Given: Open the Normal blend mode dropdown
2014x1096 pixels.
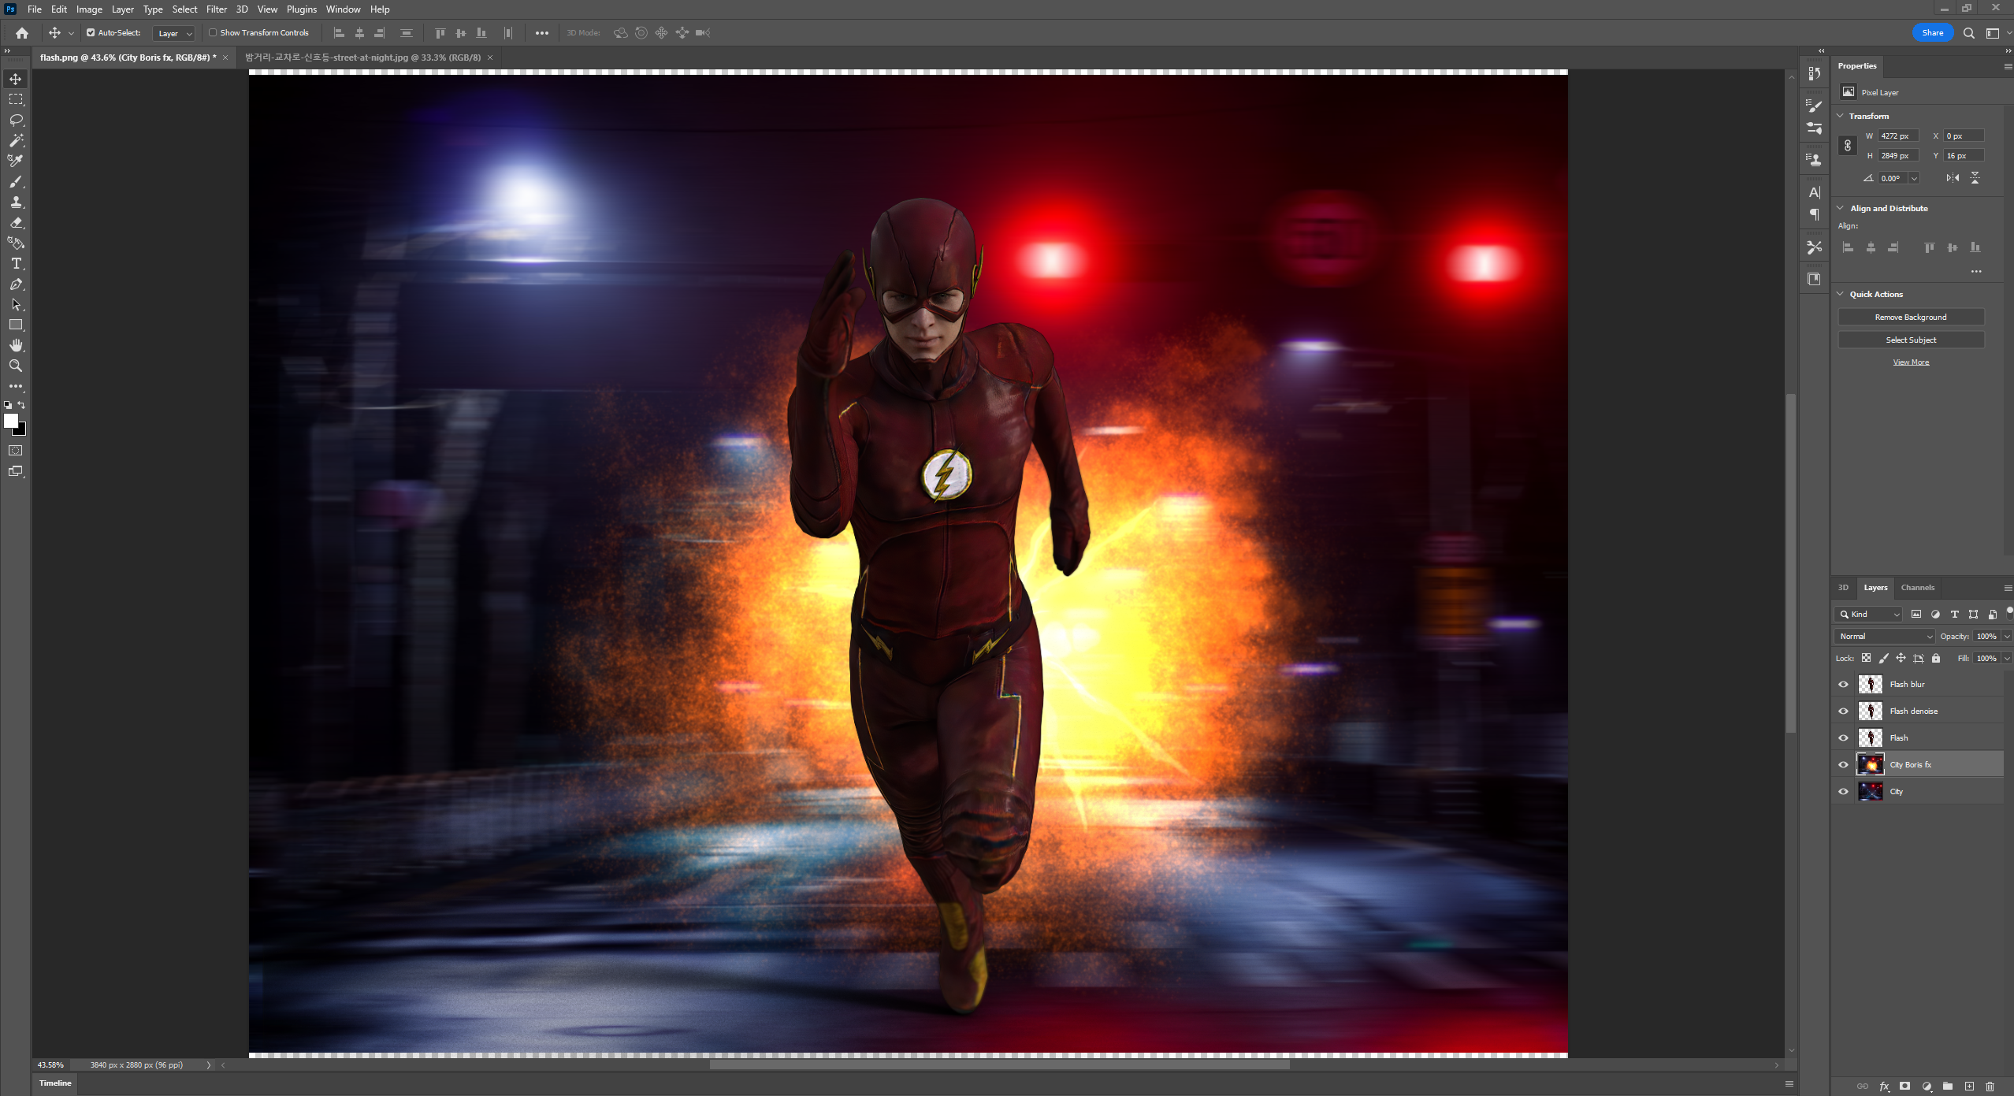Looking at the screenshot, I should click(1885, 637).
